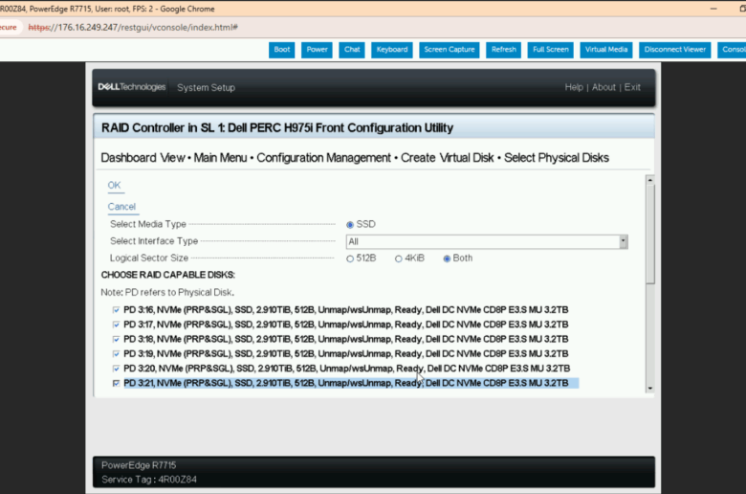Screen dimensions: 746x494
Task: Uncheck the highlighted PD 3:21 disk
Action: (117, 383)
